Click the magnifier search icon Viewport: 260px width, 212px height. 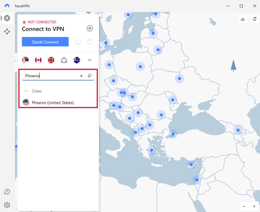[89, 76]
